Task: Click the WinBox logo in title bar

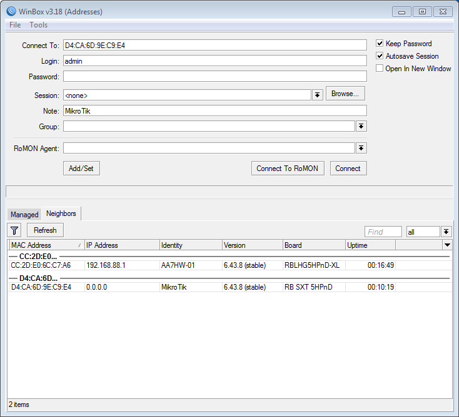Action: point(11,11)
